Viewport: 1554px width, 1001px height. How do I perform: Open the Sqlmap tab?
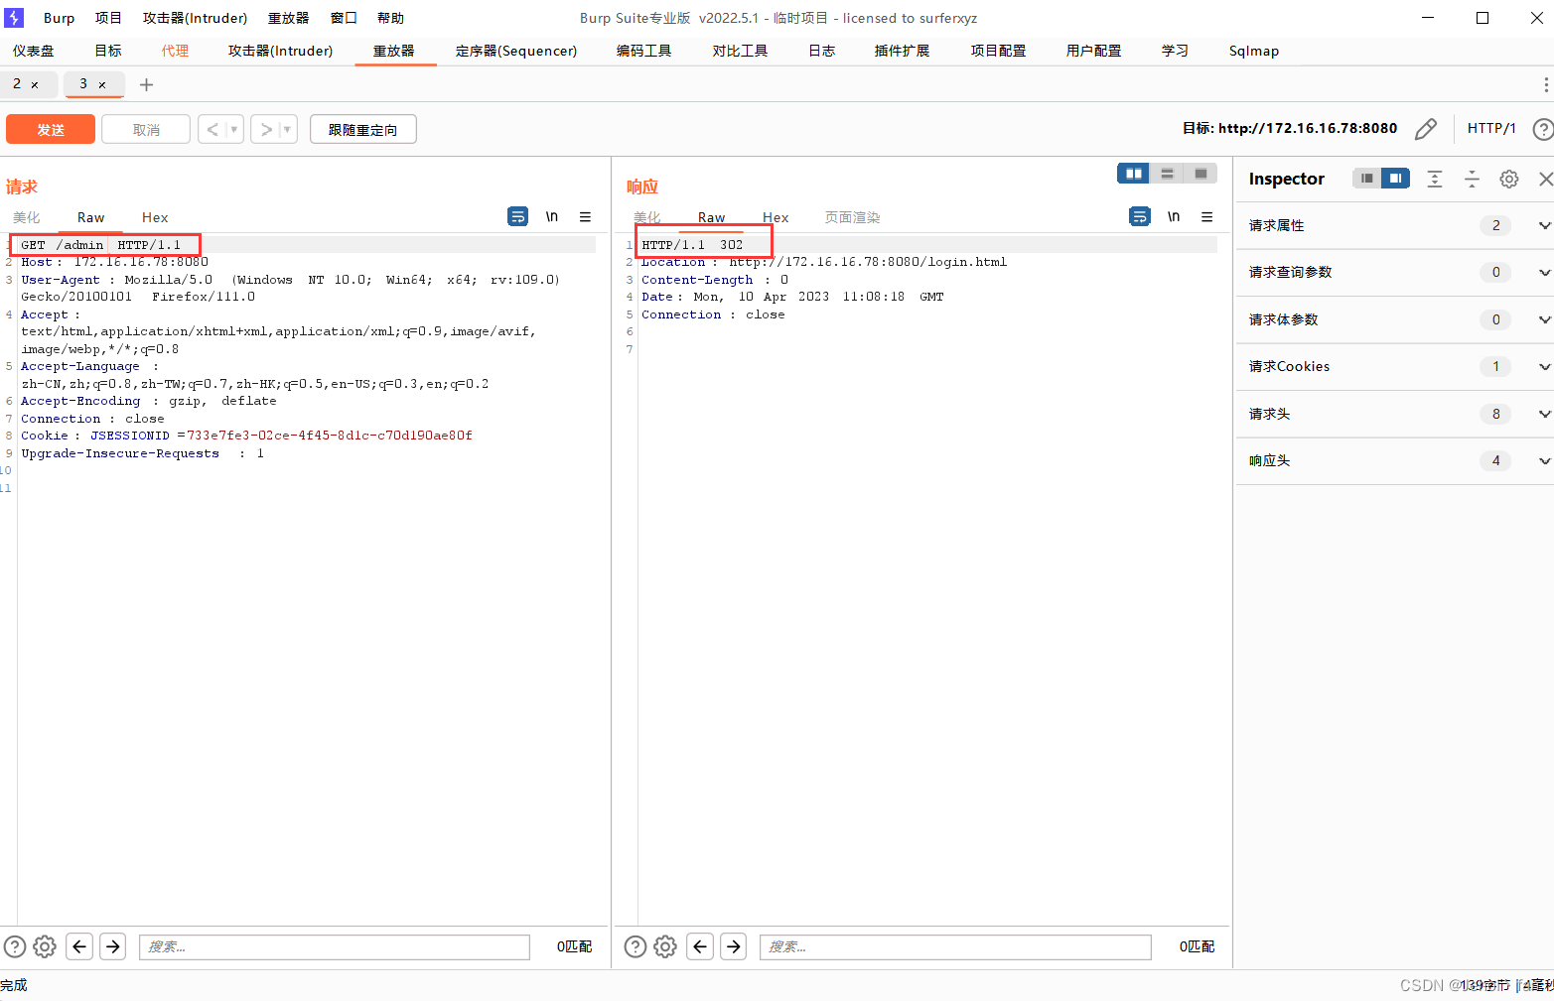[1254, 51]
